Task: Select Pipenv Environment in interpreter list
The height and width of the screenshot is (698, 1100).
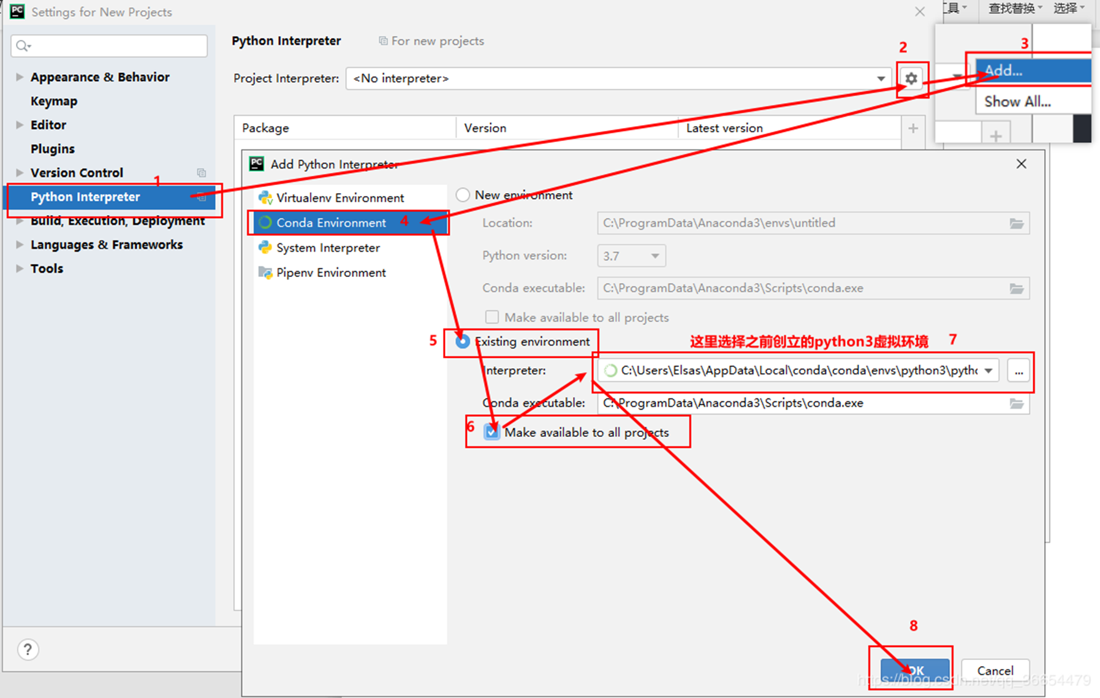Action: [350, 273]
